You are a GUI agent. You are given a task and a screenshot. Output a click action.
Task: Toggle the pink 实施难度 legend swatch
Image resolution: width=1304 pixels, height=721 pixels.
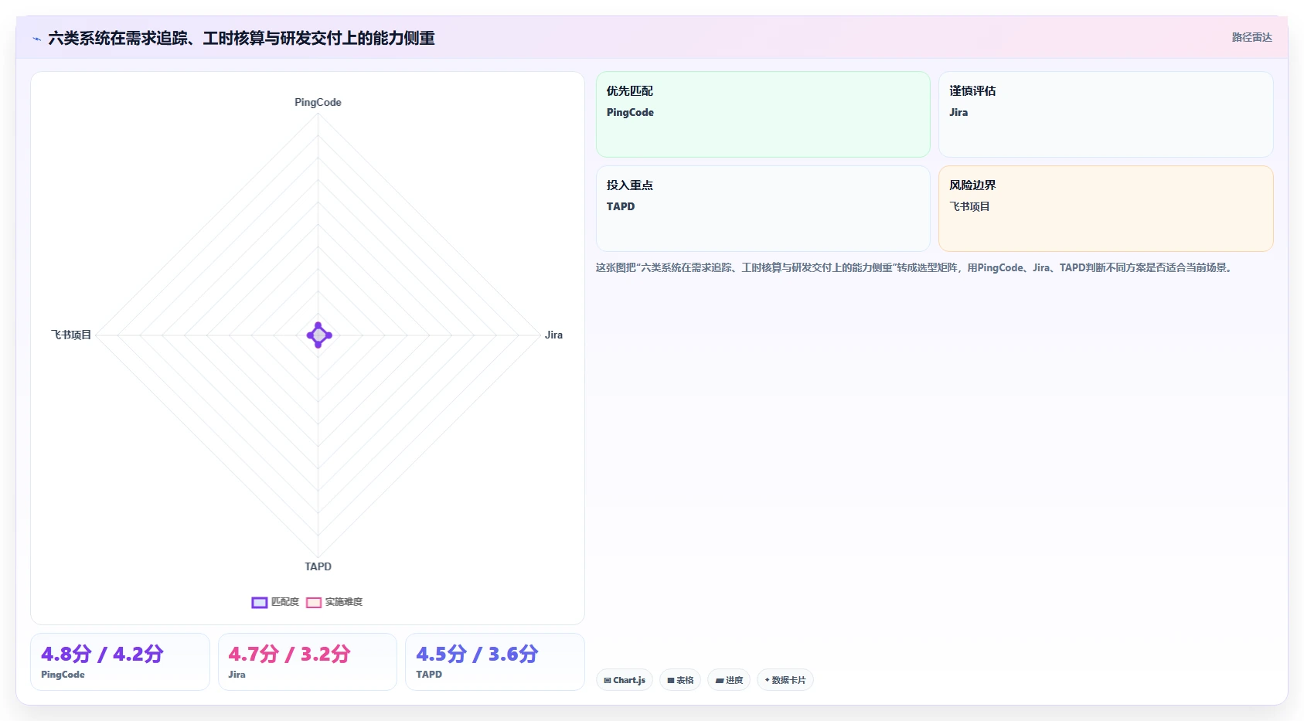click(314, 603)
